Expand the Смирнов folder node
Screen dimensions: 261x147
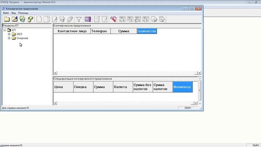point(9,38)
